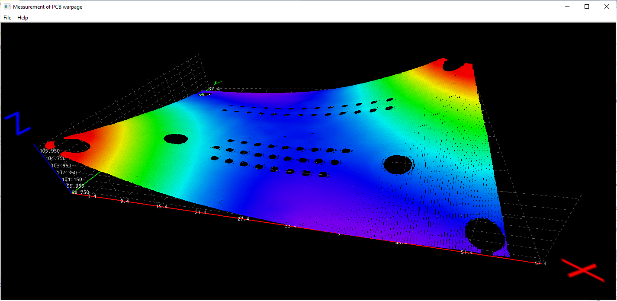Click the 105.950 Z axis tick label

50,151
